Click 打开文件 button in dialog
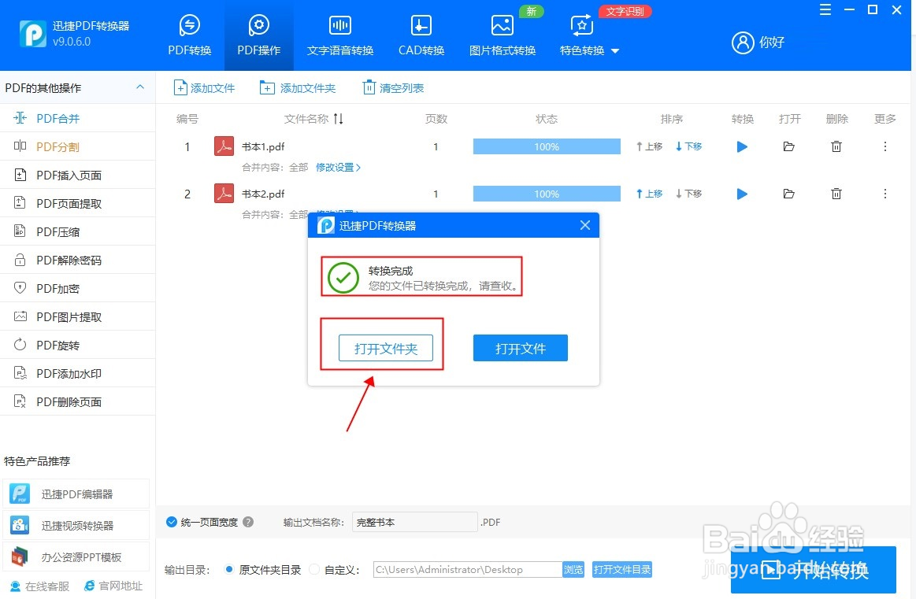Viewport: 916px width, 599px height. coord(520,349)
